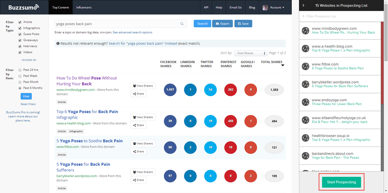Open the Blog menu item

point(252,7)
